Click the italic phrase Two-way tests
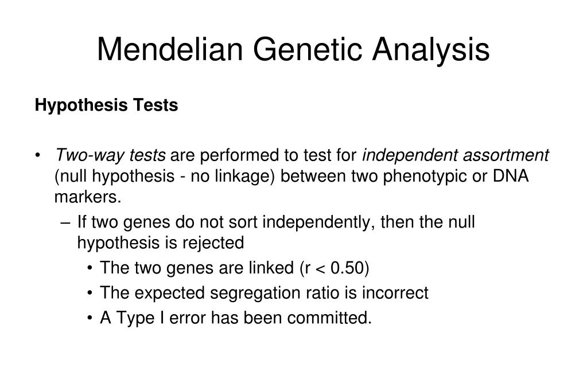The height and width of the screenshot is (391, 587). click(110, 155)
